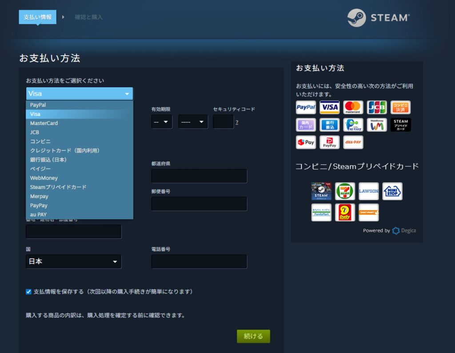Uncheck the 支払情報を保存する checkbox
Image resolution: width=455 pixels, height=353 pixels.
(28, 292)
